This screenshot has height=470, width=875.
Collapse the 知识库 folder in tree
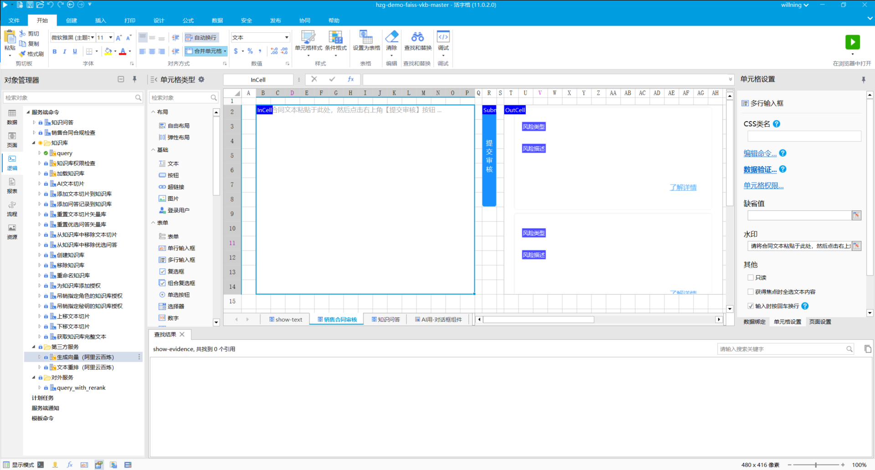[x=34, y=143]
